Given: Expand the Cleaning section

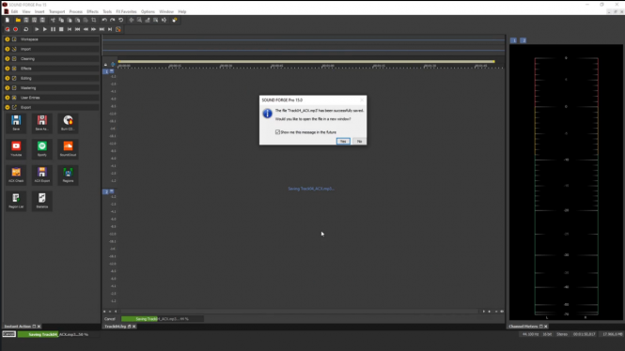Looking at the screenshot, I should coord(8,59).
